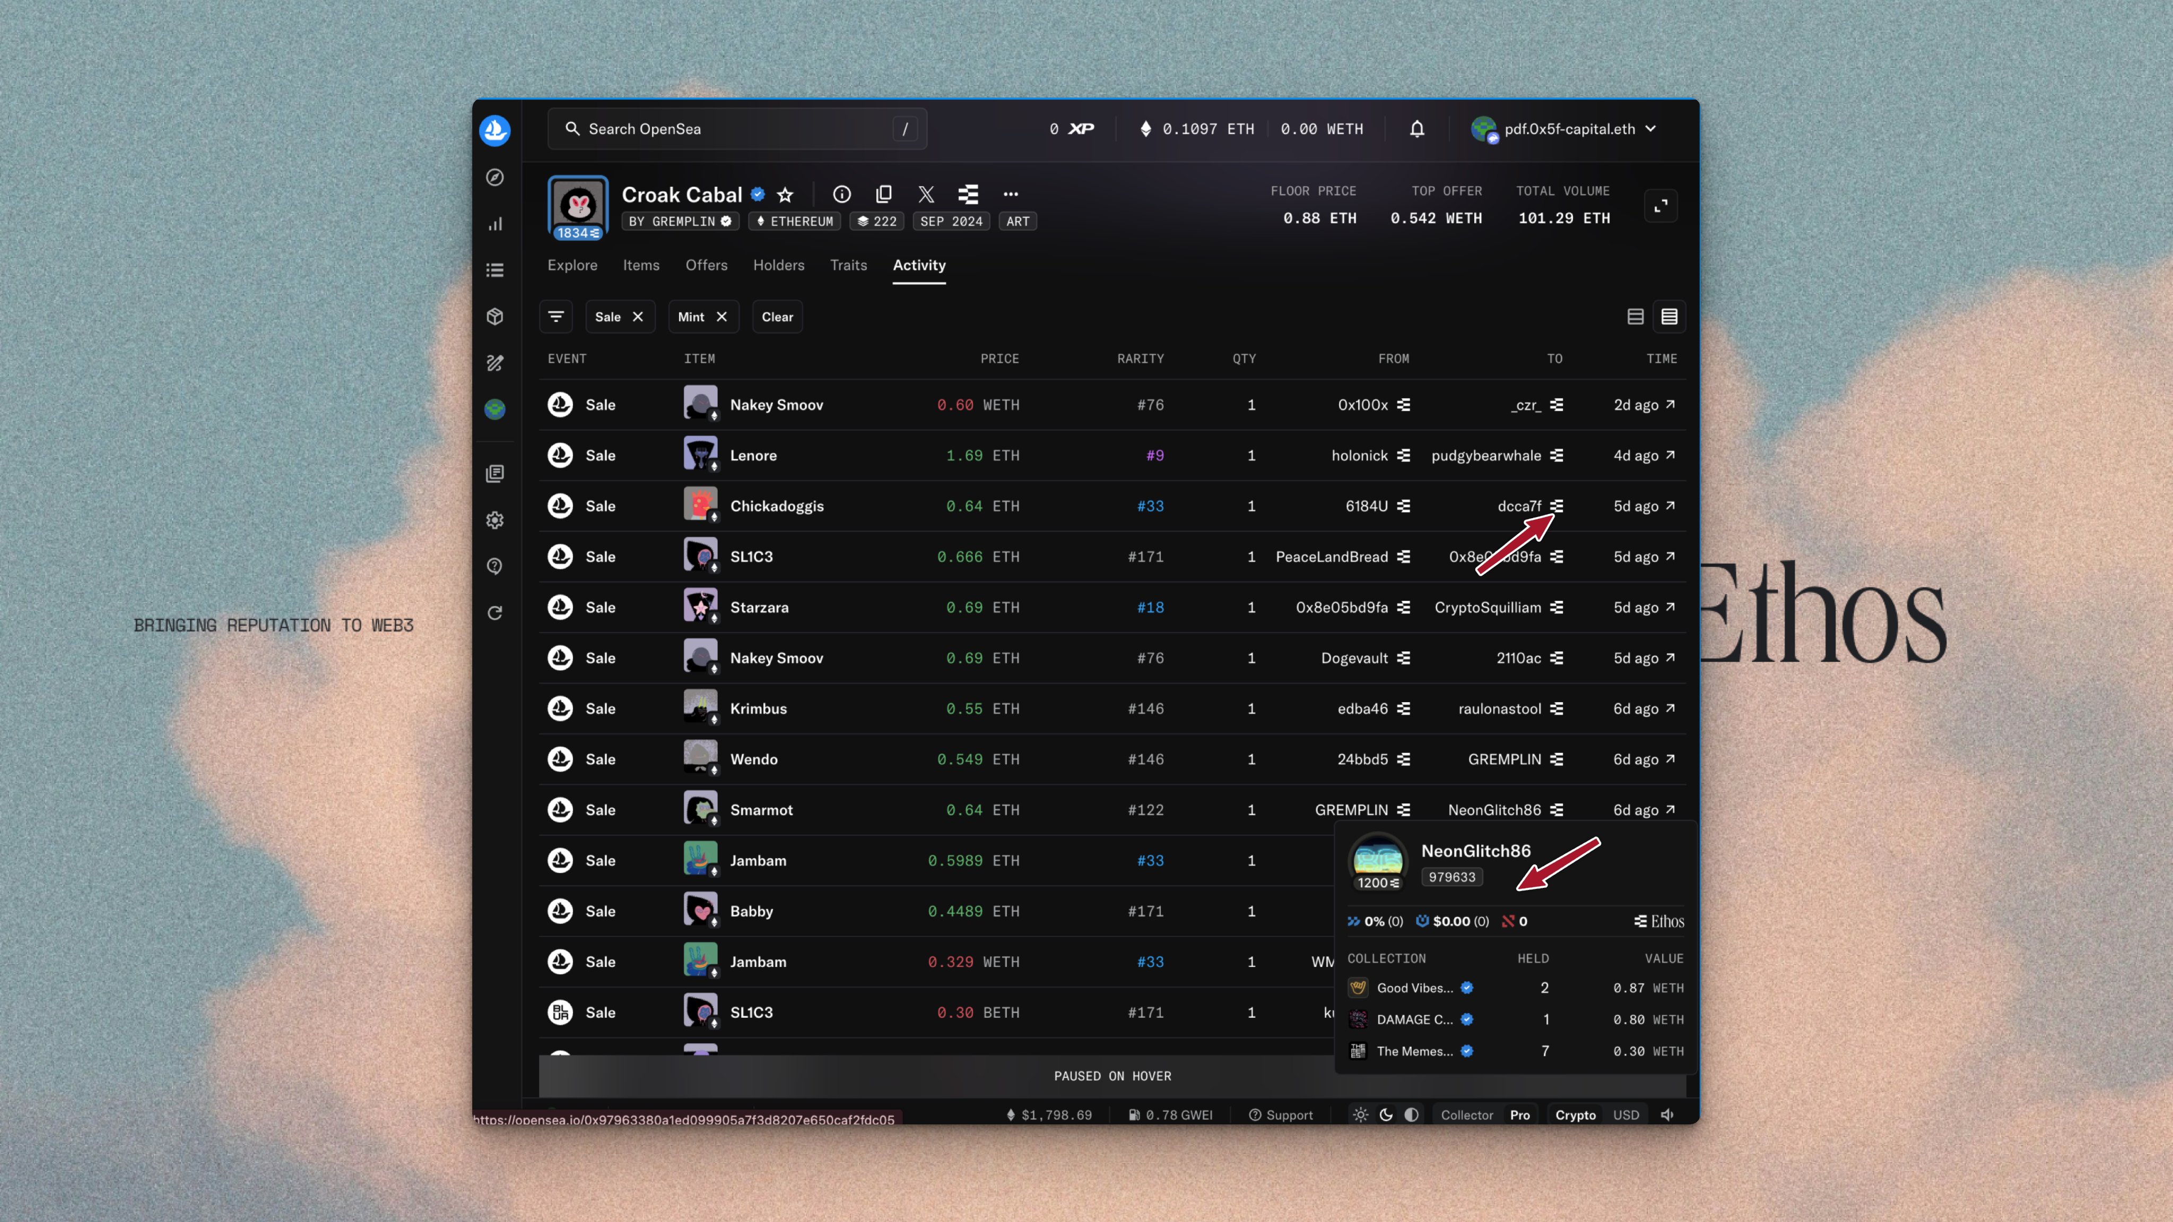The height and width of the screenshot is (1222, 2173).
Task: Click Ethos icon next to dcca7f
Action: 1557,506
